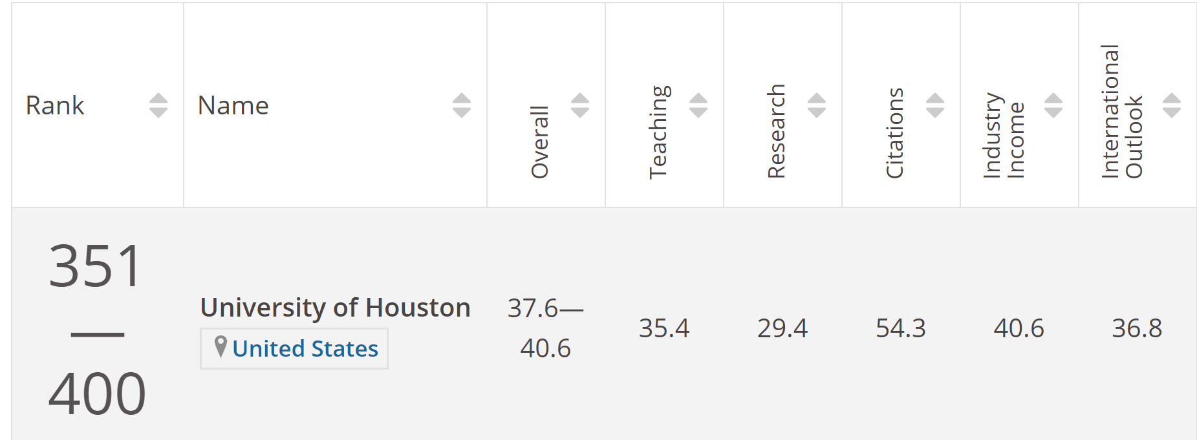Click the location pin icon
Viewport: 1197px width, 440px height.
click(x=221, y=347)
